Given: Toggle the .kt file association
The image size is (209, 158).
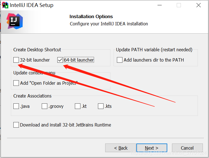Looking at the screenshot, I should point(78,106).
